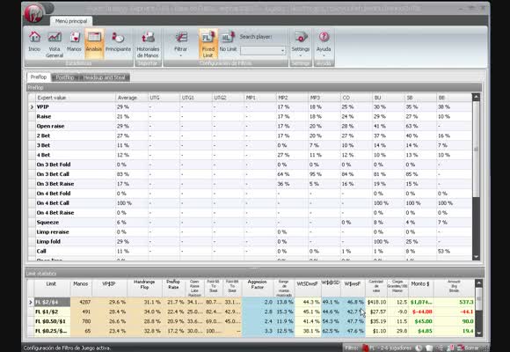Sort by the Manos column header
Image resolution: width=510 pixels, height=352 pixels.
[81, 284]
